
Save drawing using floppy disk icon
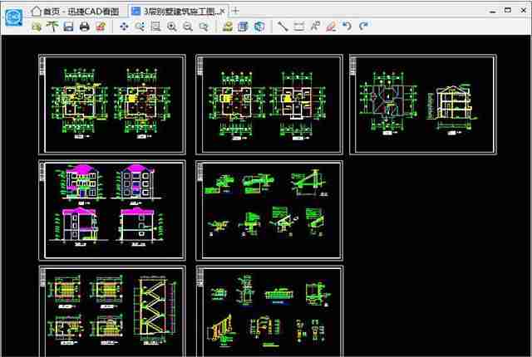(68, 26)
